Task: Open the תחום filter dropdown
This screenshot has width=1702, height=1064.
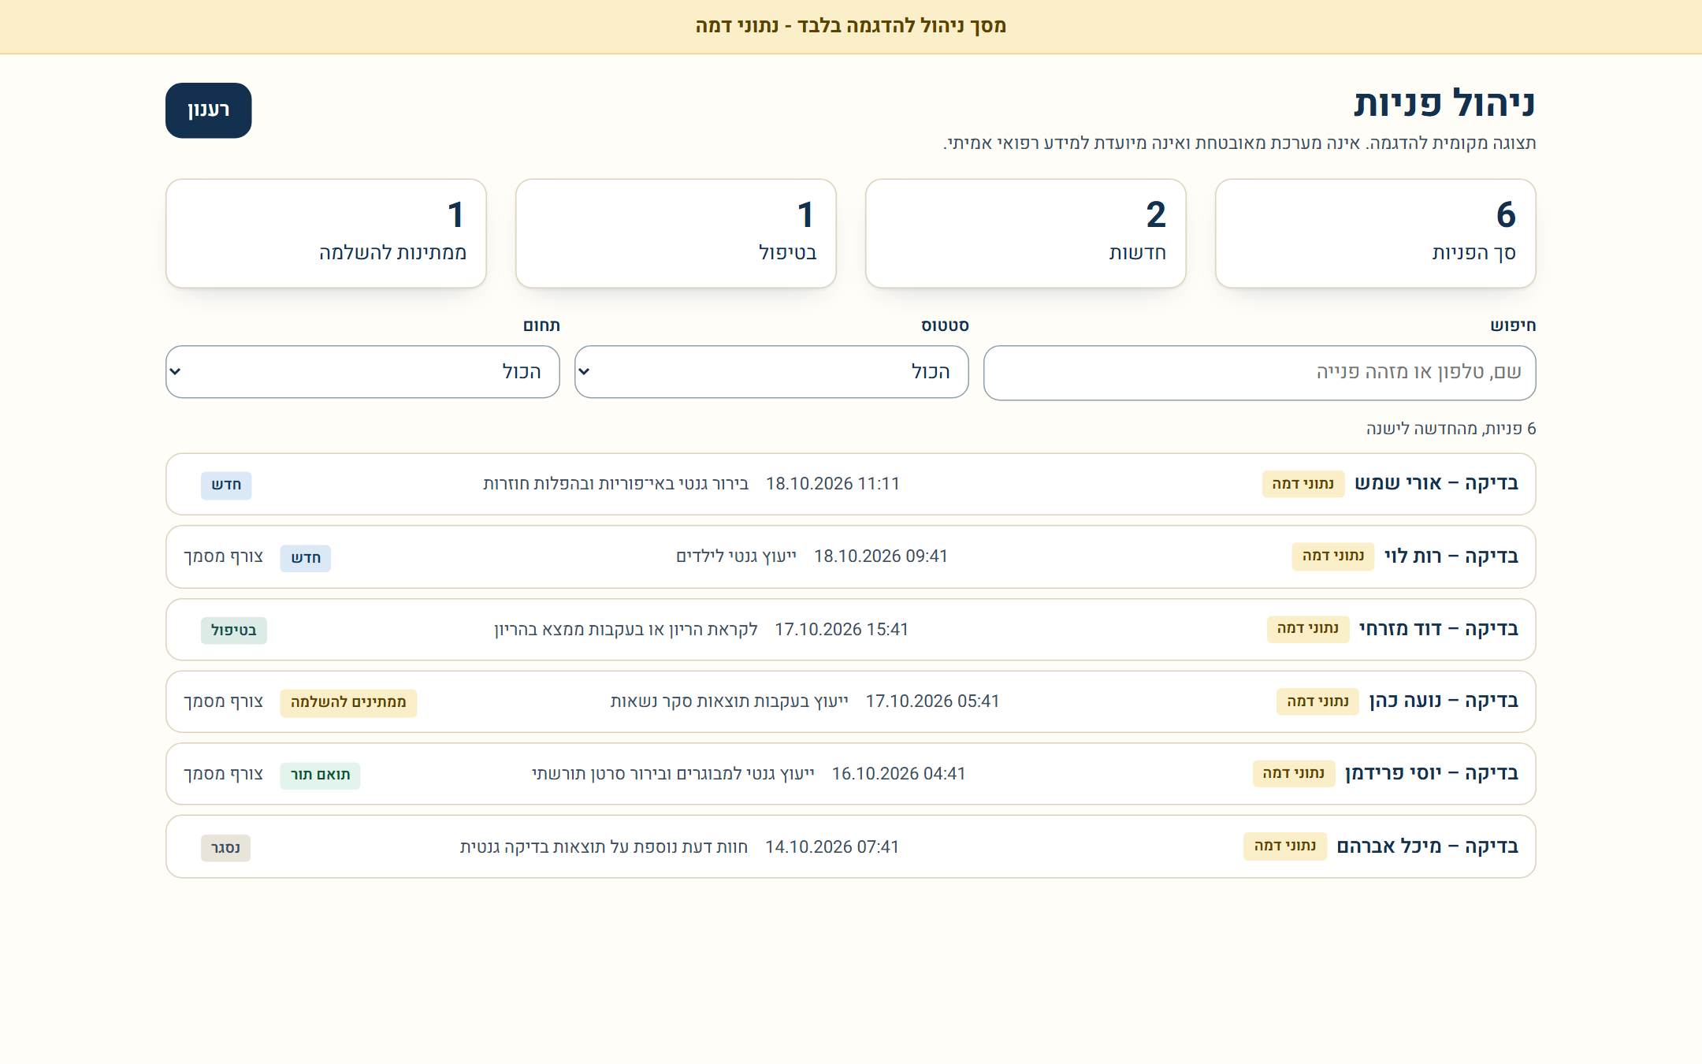Action: click(362, 372)
